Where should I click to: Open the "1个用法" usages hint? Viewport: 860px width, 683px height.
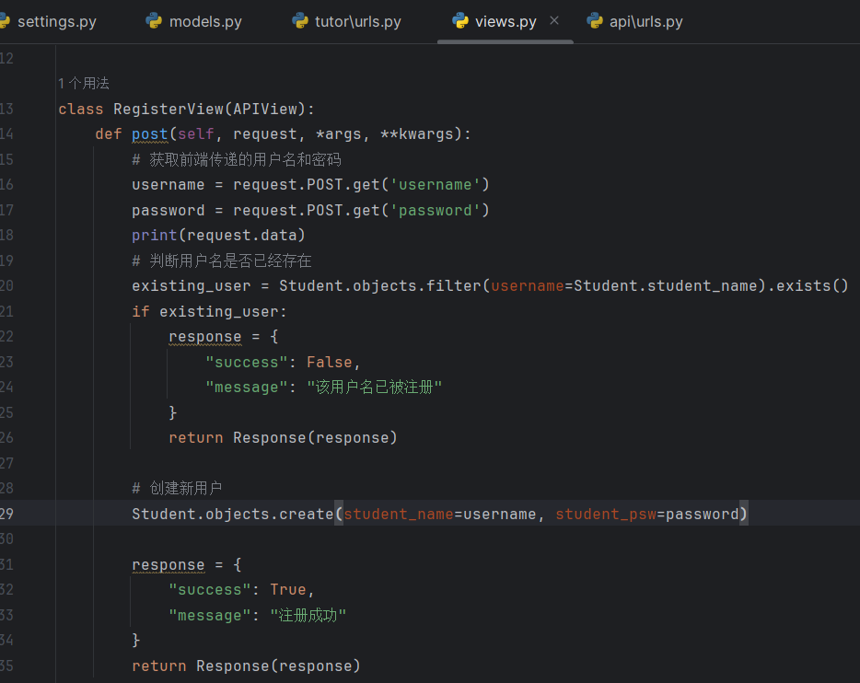83,84
